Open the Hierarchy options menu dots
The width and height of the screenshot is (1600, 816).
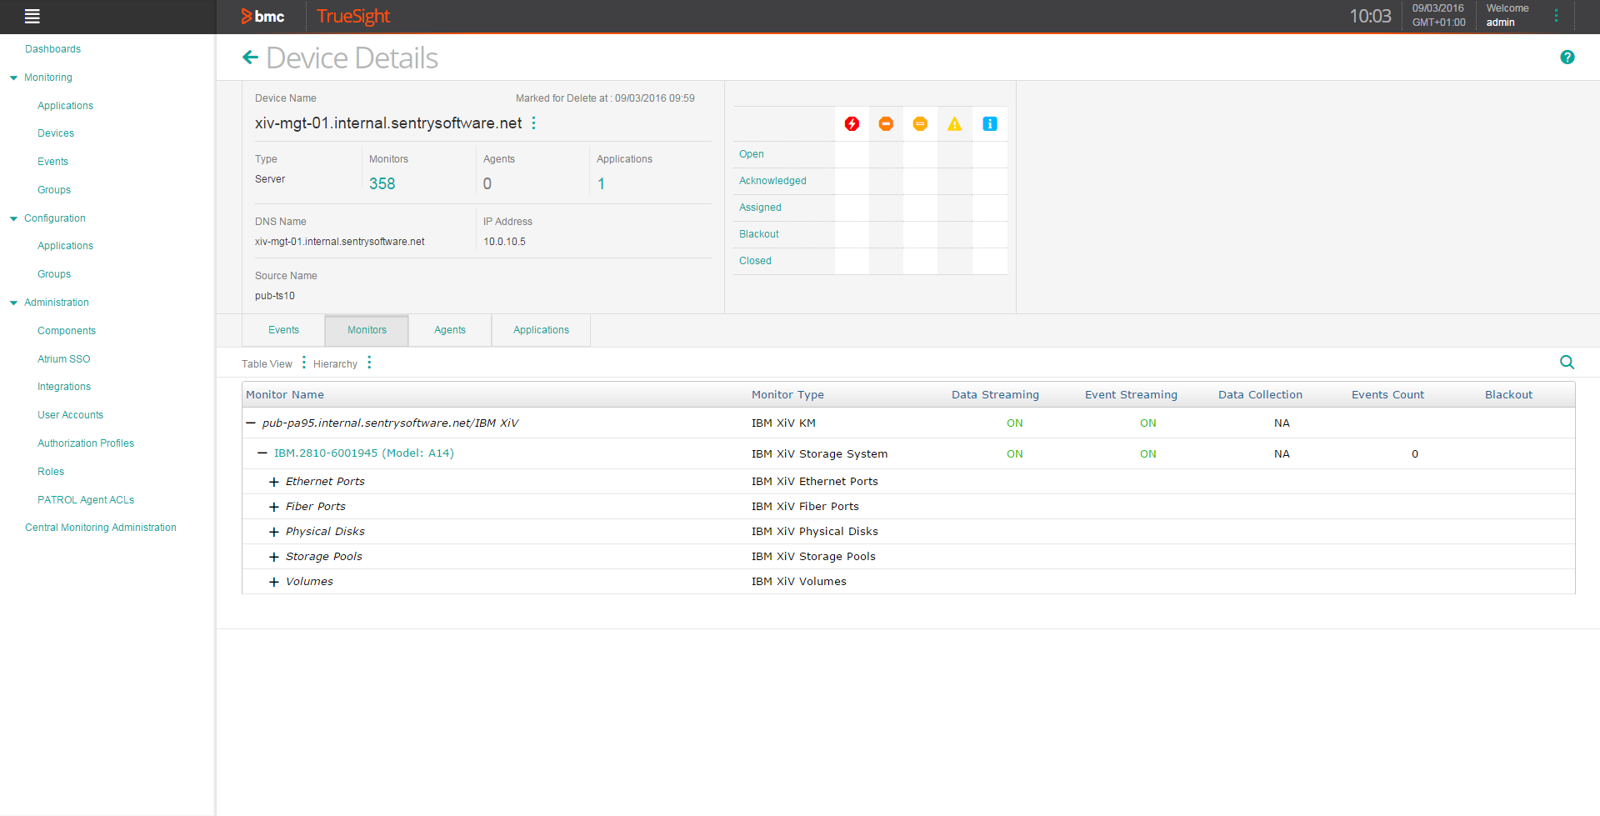click(x=369, y=363)
